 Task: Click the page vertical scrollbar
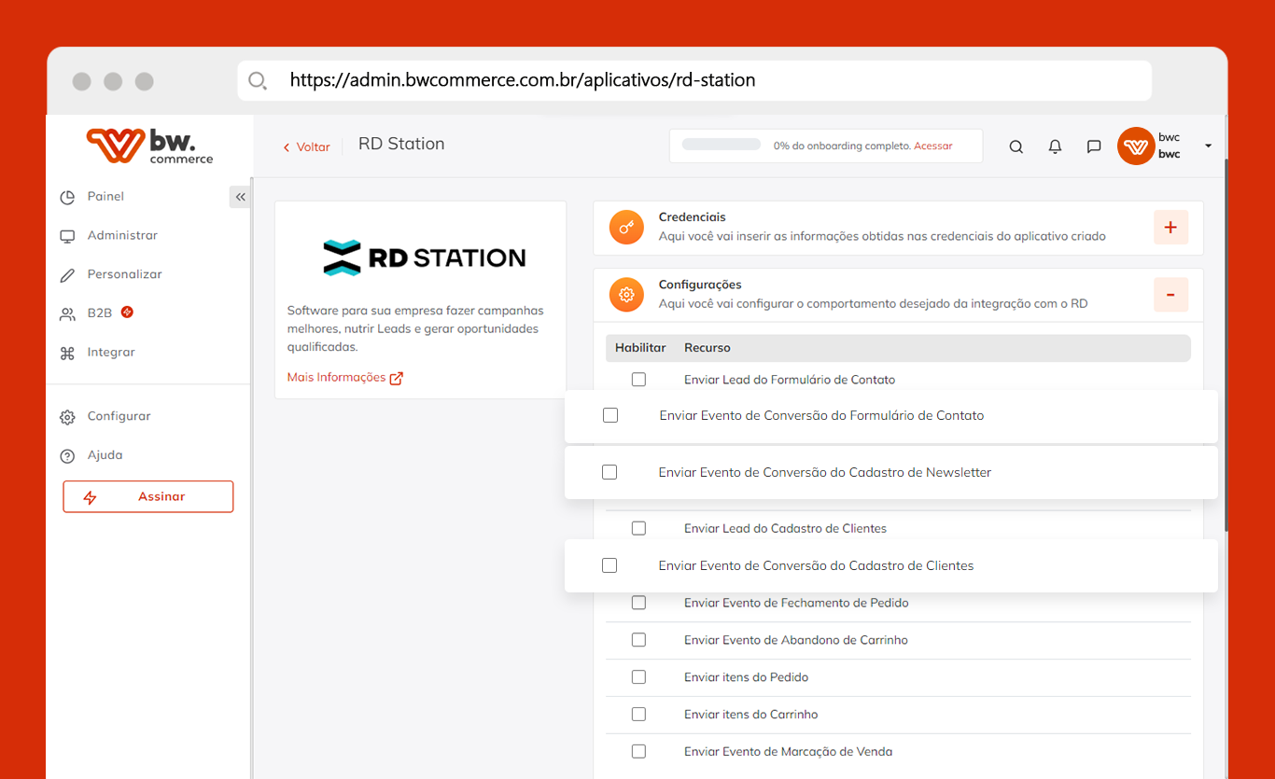click(x=1225, y=345)
